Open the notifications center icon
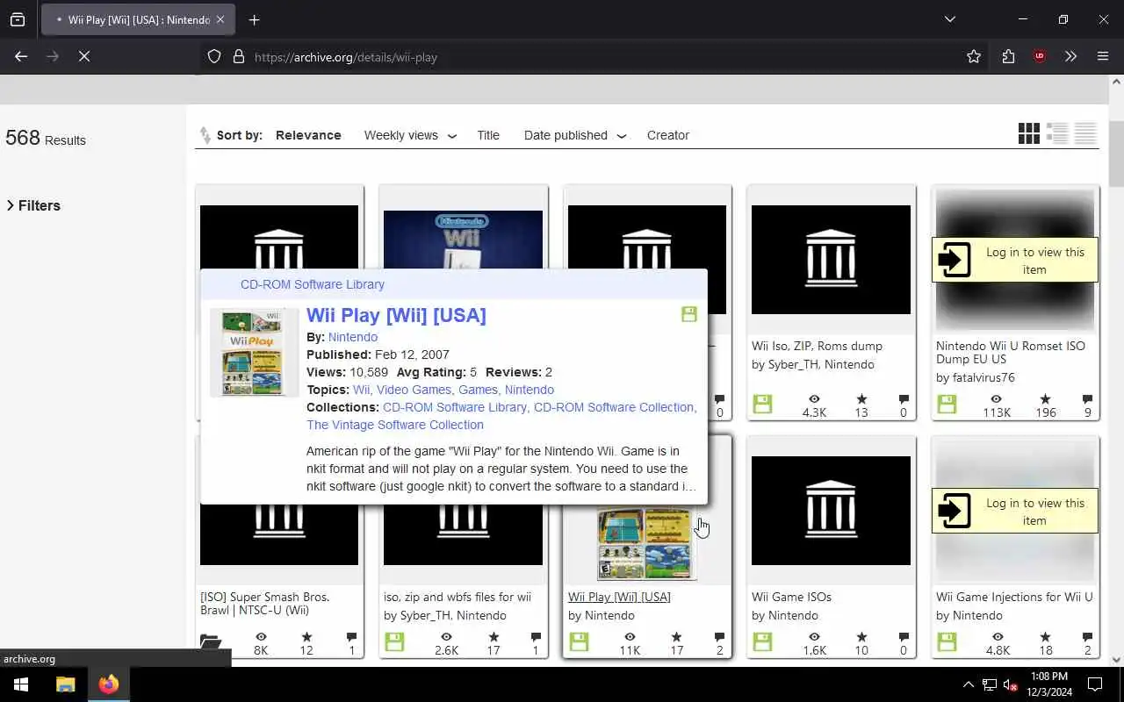The height and width of the screenshot is (702, 1124). [x=1095, y=684]
